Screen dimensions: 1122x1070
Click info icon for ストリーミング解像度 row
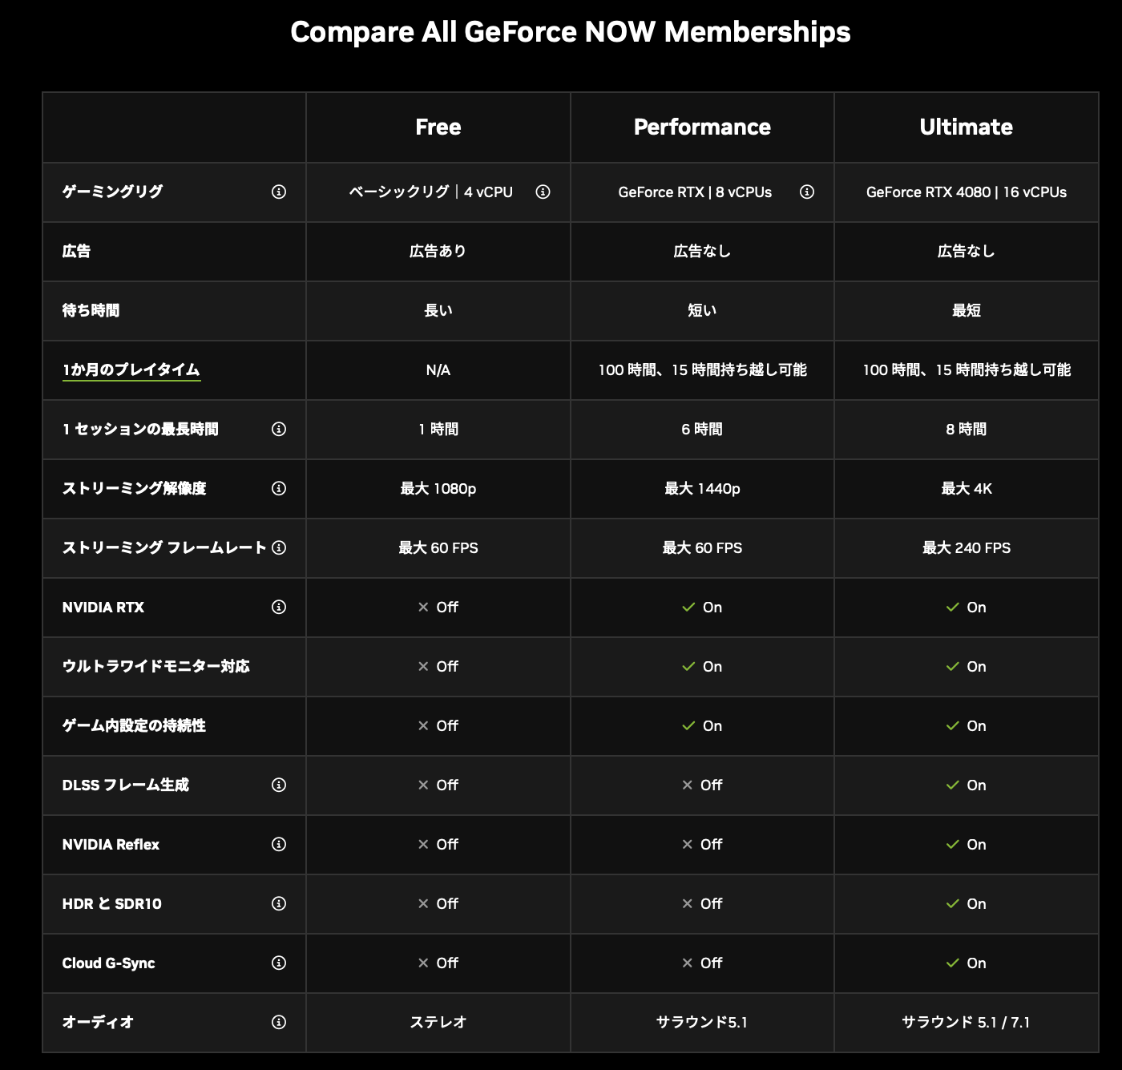(x=279, y=488)
